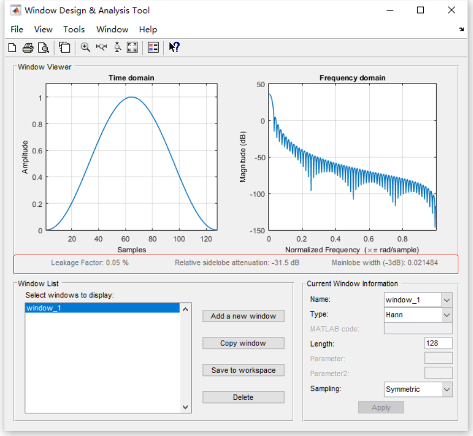This screenshot has width=473, height=436.
Task: Click the Time domain plot title
Action: click(x=132, y=78)
